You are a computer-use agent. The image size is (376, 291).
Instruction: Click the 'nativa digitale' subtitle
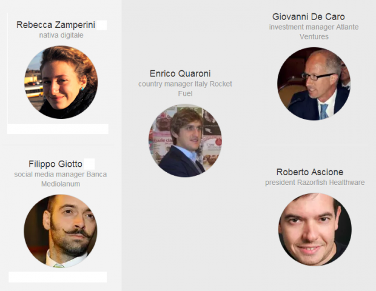point(61,35)
